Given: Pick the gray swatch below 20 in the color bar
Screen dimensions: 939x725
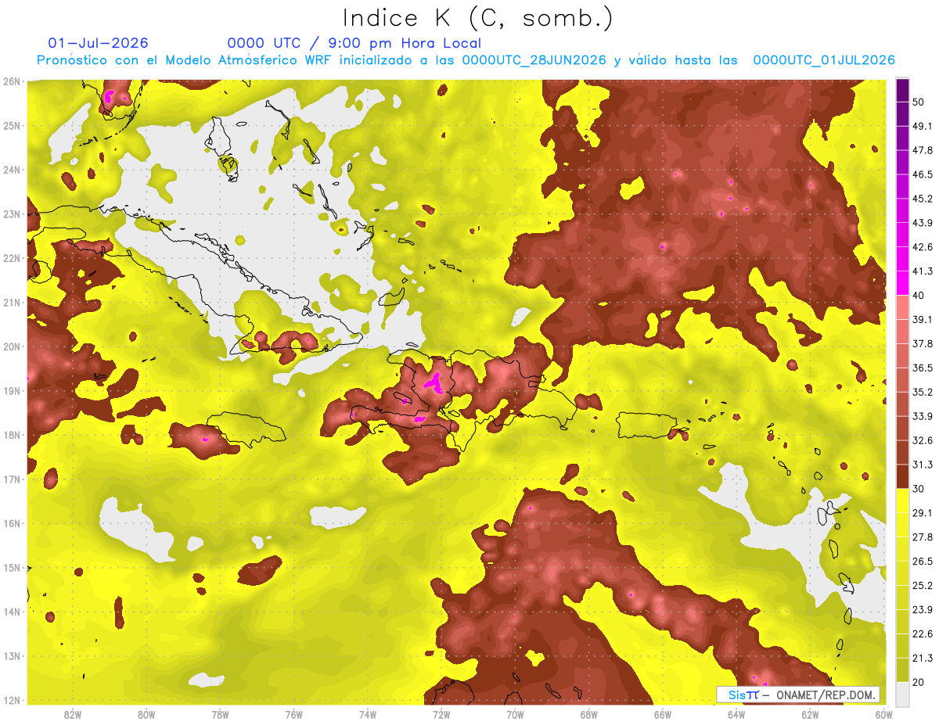Looking at the screenshot, I should pos(902,694).
